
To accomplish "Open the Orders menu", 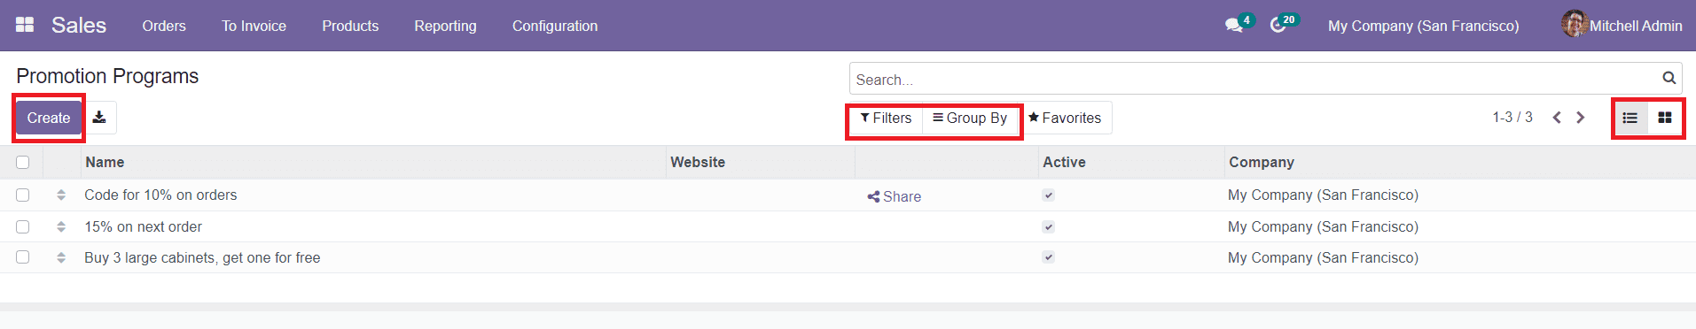I will point(164,26).
